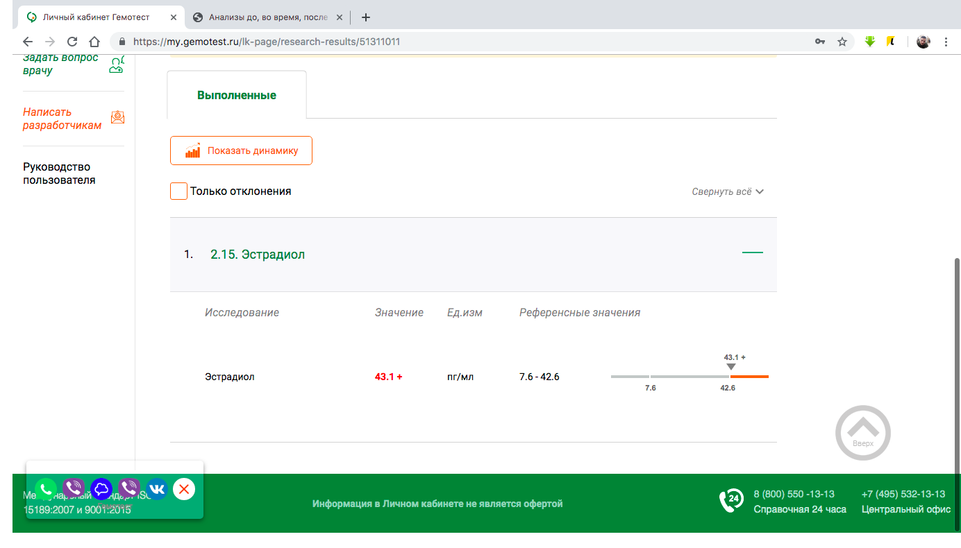
Task: Click the 'Показать динамику' button
Action: (241, 151)
